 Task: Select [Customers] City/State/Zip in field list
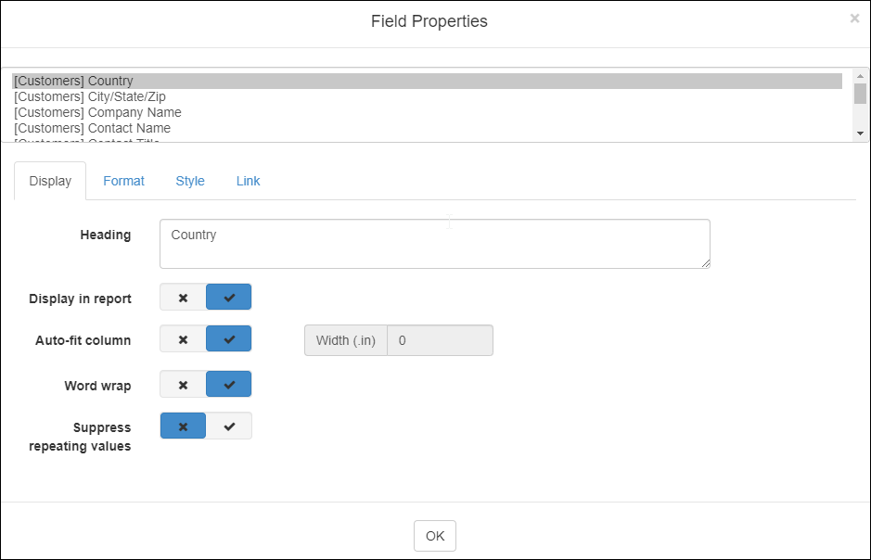pos(77,96)
